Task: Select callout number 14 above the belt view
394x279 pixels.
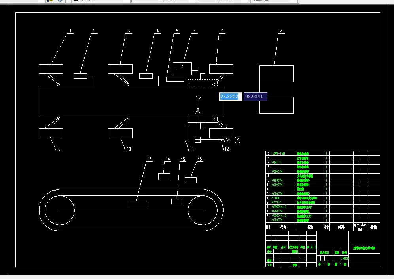Action: click(168, 159)
